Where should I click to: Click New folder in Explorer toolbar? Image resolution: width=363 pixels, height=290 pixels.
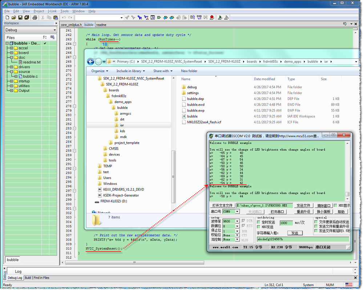click(x=189, y=71)
